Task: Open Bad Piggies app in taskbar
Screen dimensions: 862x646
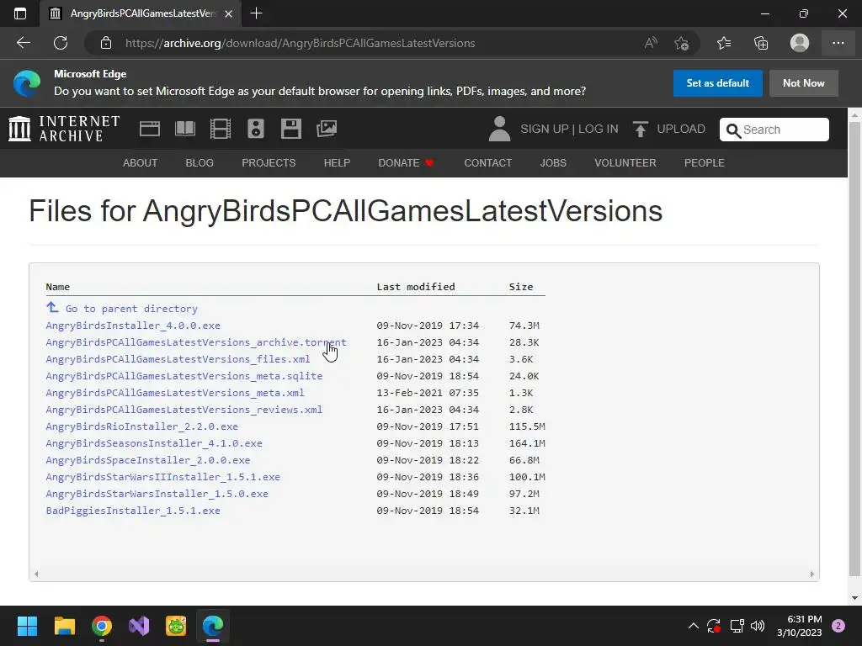Action: point(176,626)
